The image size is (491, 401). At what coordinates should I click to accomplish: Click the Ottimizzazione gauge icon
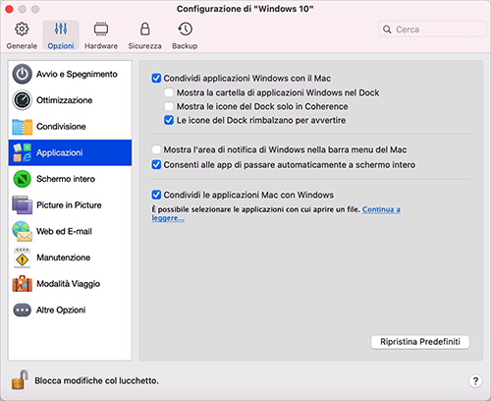(x=23, y=100)
